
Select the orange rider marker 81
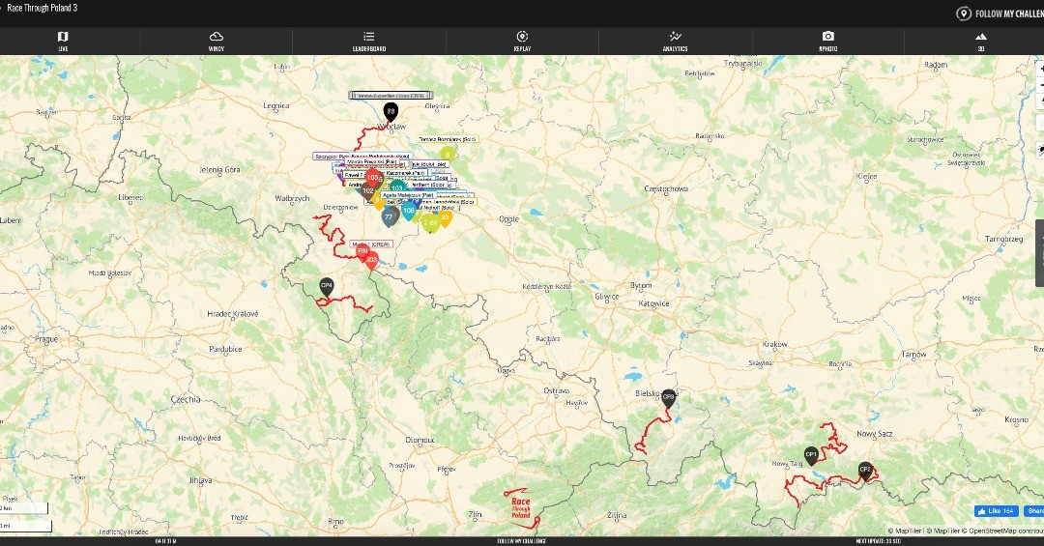[379, 200]
